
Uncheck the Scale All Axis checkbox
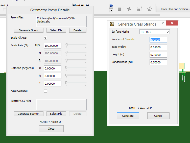[x=45, y=38]
